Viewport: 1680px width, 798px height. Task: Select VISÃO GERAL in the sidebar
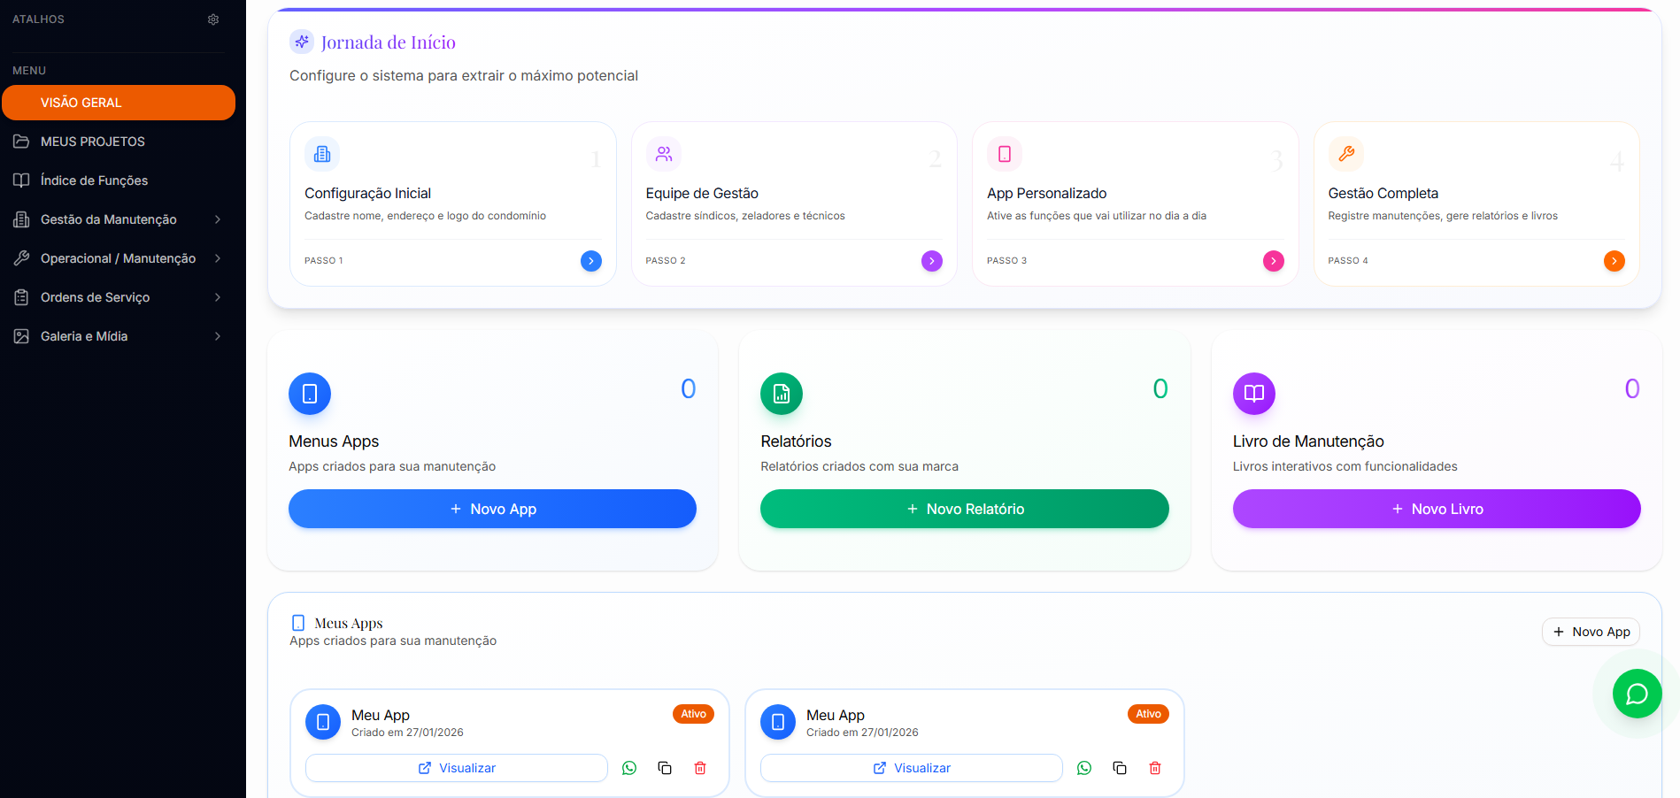point(119,103)
